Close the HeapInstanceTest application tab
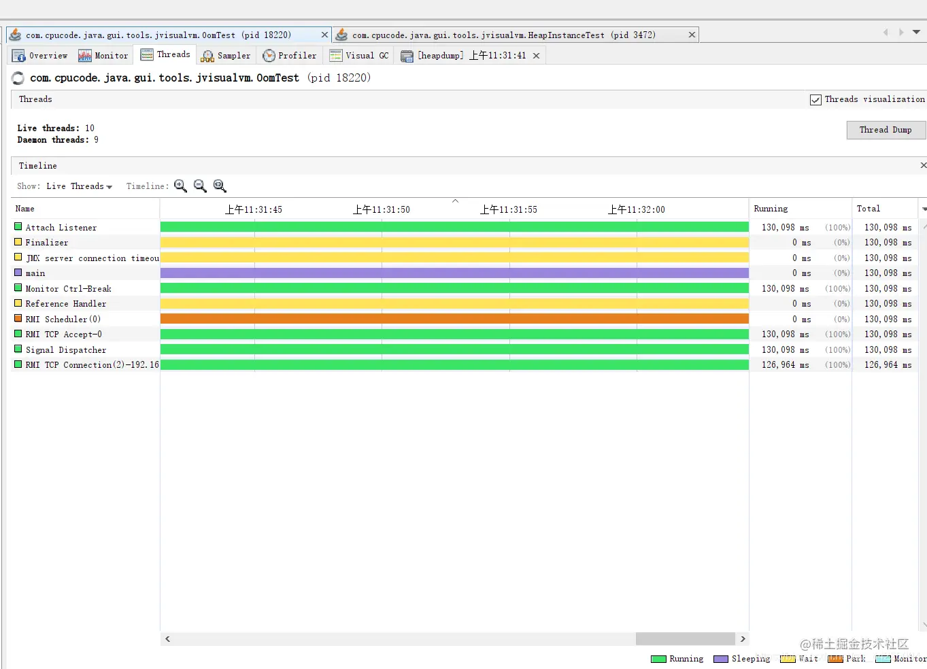 click(692, 35)
